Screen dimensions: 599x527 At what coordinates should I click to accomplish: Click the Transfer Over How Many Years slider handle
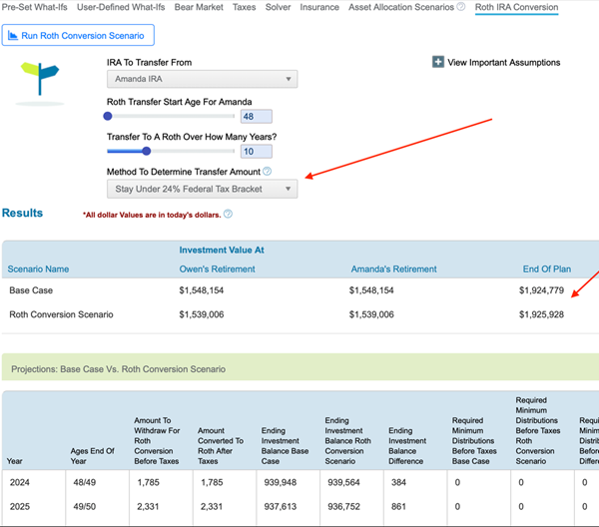[x=146, y=152]
